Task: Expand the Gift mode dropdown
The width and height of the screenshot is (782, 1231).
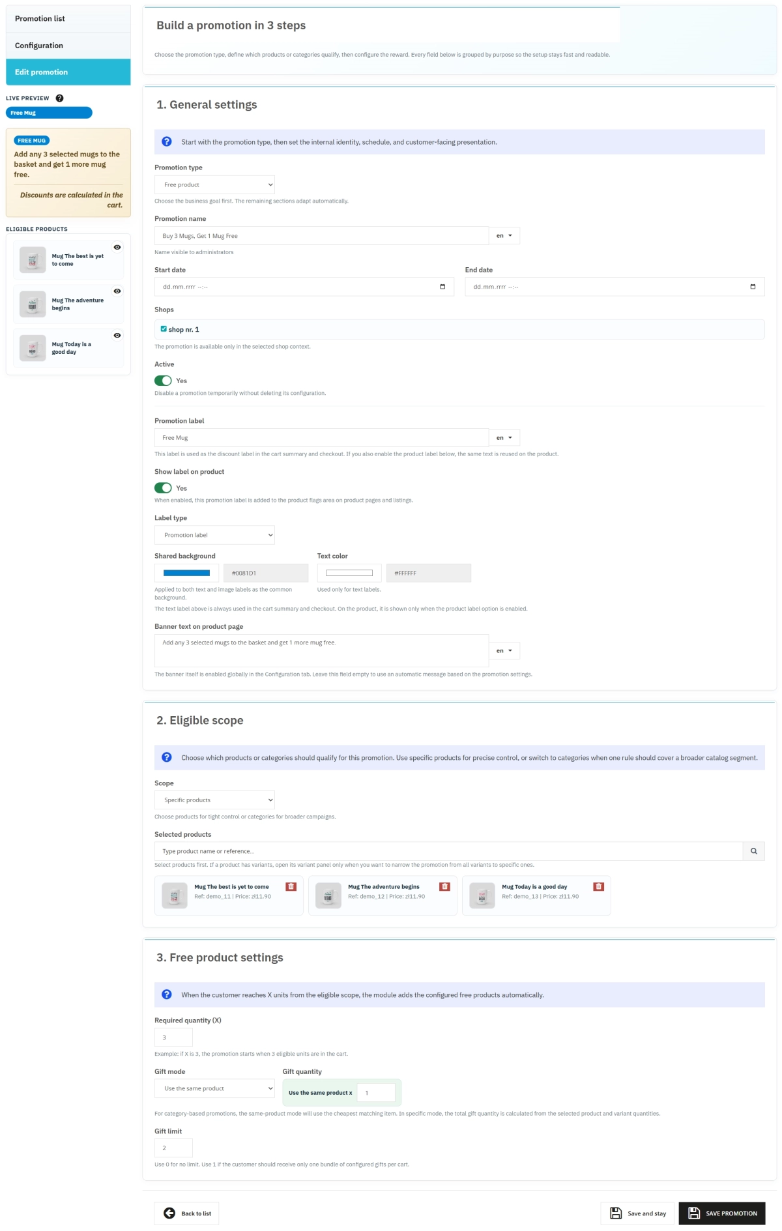Action: click(214, 1088)
